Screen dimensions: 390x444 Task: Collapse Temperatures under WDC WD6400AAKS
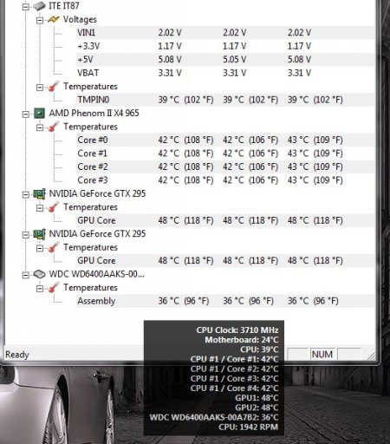pos(40,289)
